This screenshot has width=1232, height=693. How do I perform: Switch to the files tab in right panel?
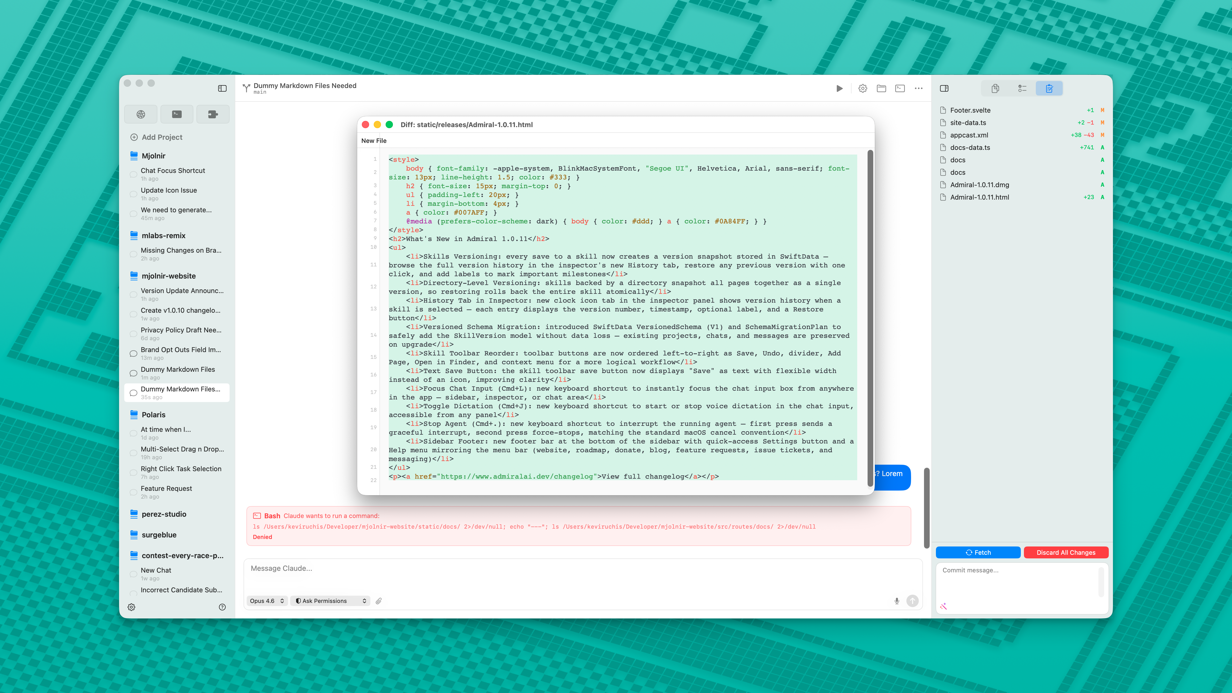tap(995, 88)
